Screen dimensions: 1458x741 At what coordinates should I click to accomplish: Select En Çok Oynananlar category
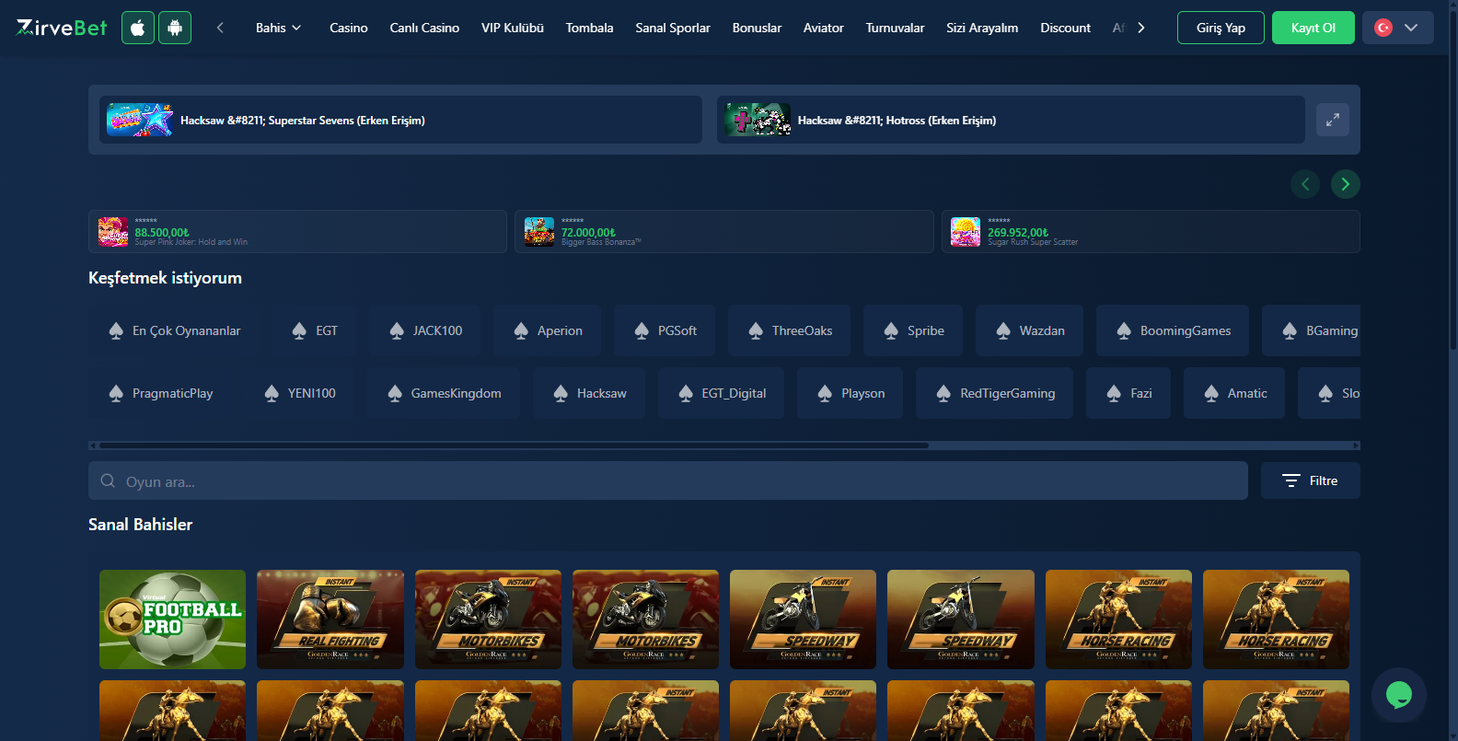click(174, 330)
